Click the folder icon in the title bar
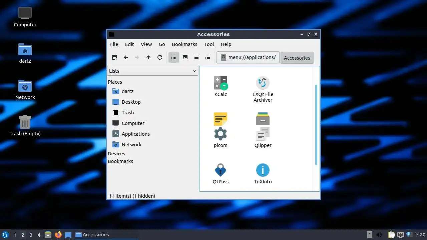This screenshot has height=240, width=427. point(111,34)
